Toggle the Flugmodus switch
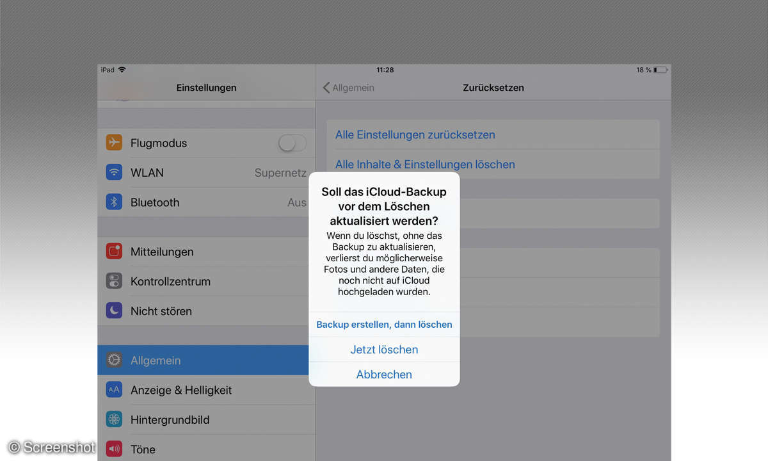This screenshot has width=768, height=461. tap(292, 143)
